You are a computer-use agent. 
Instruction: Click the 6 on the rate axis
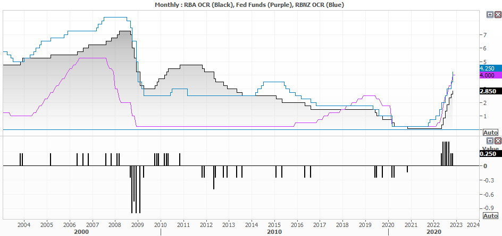pyautogui.click(x=485, y=48)
